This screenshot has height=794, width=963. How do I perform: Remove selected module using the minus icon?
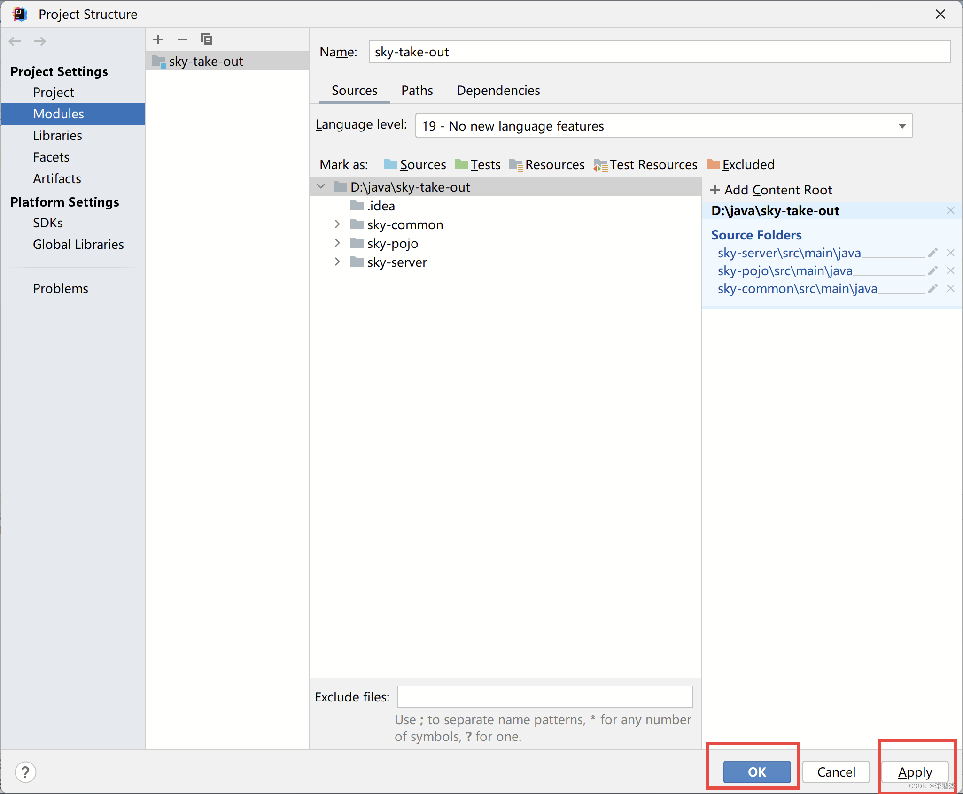coord(182,39)
